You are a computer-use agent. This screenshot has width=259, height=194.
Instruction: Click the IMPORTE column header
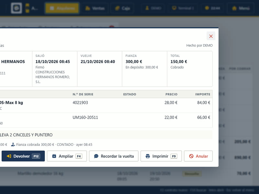[x=203, y=94]
